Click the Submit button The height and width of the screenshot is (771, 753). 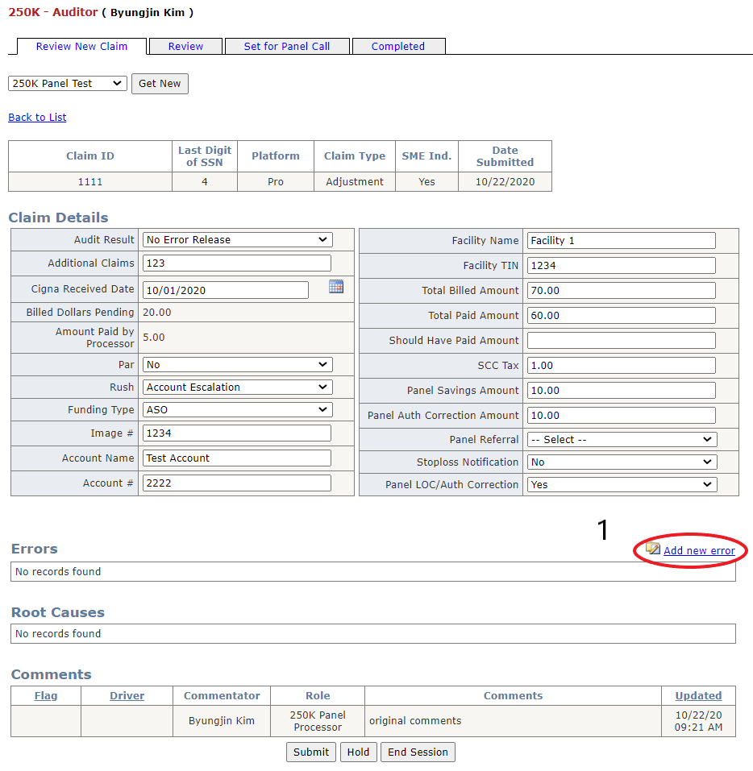coord(311,752)
